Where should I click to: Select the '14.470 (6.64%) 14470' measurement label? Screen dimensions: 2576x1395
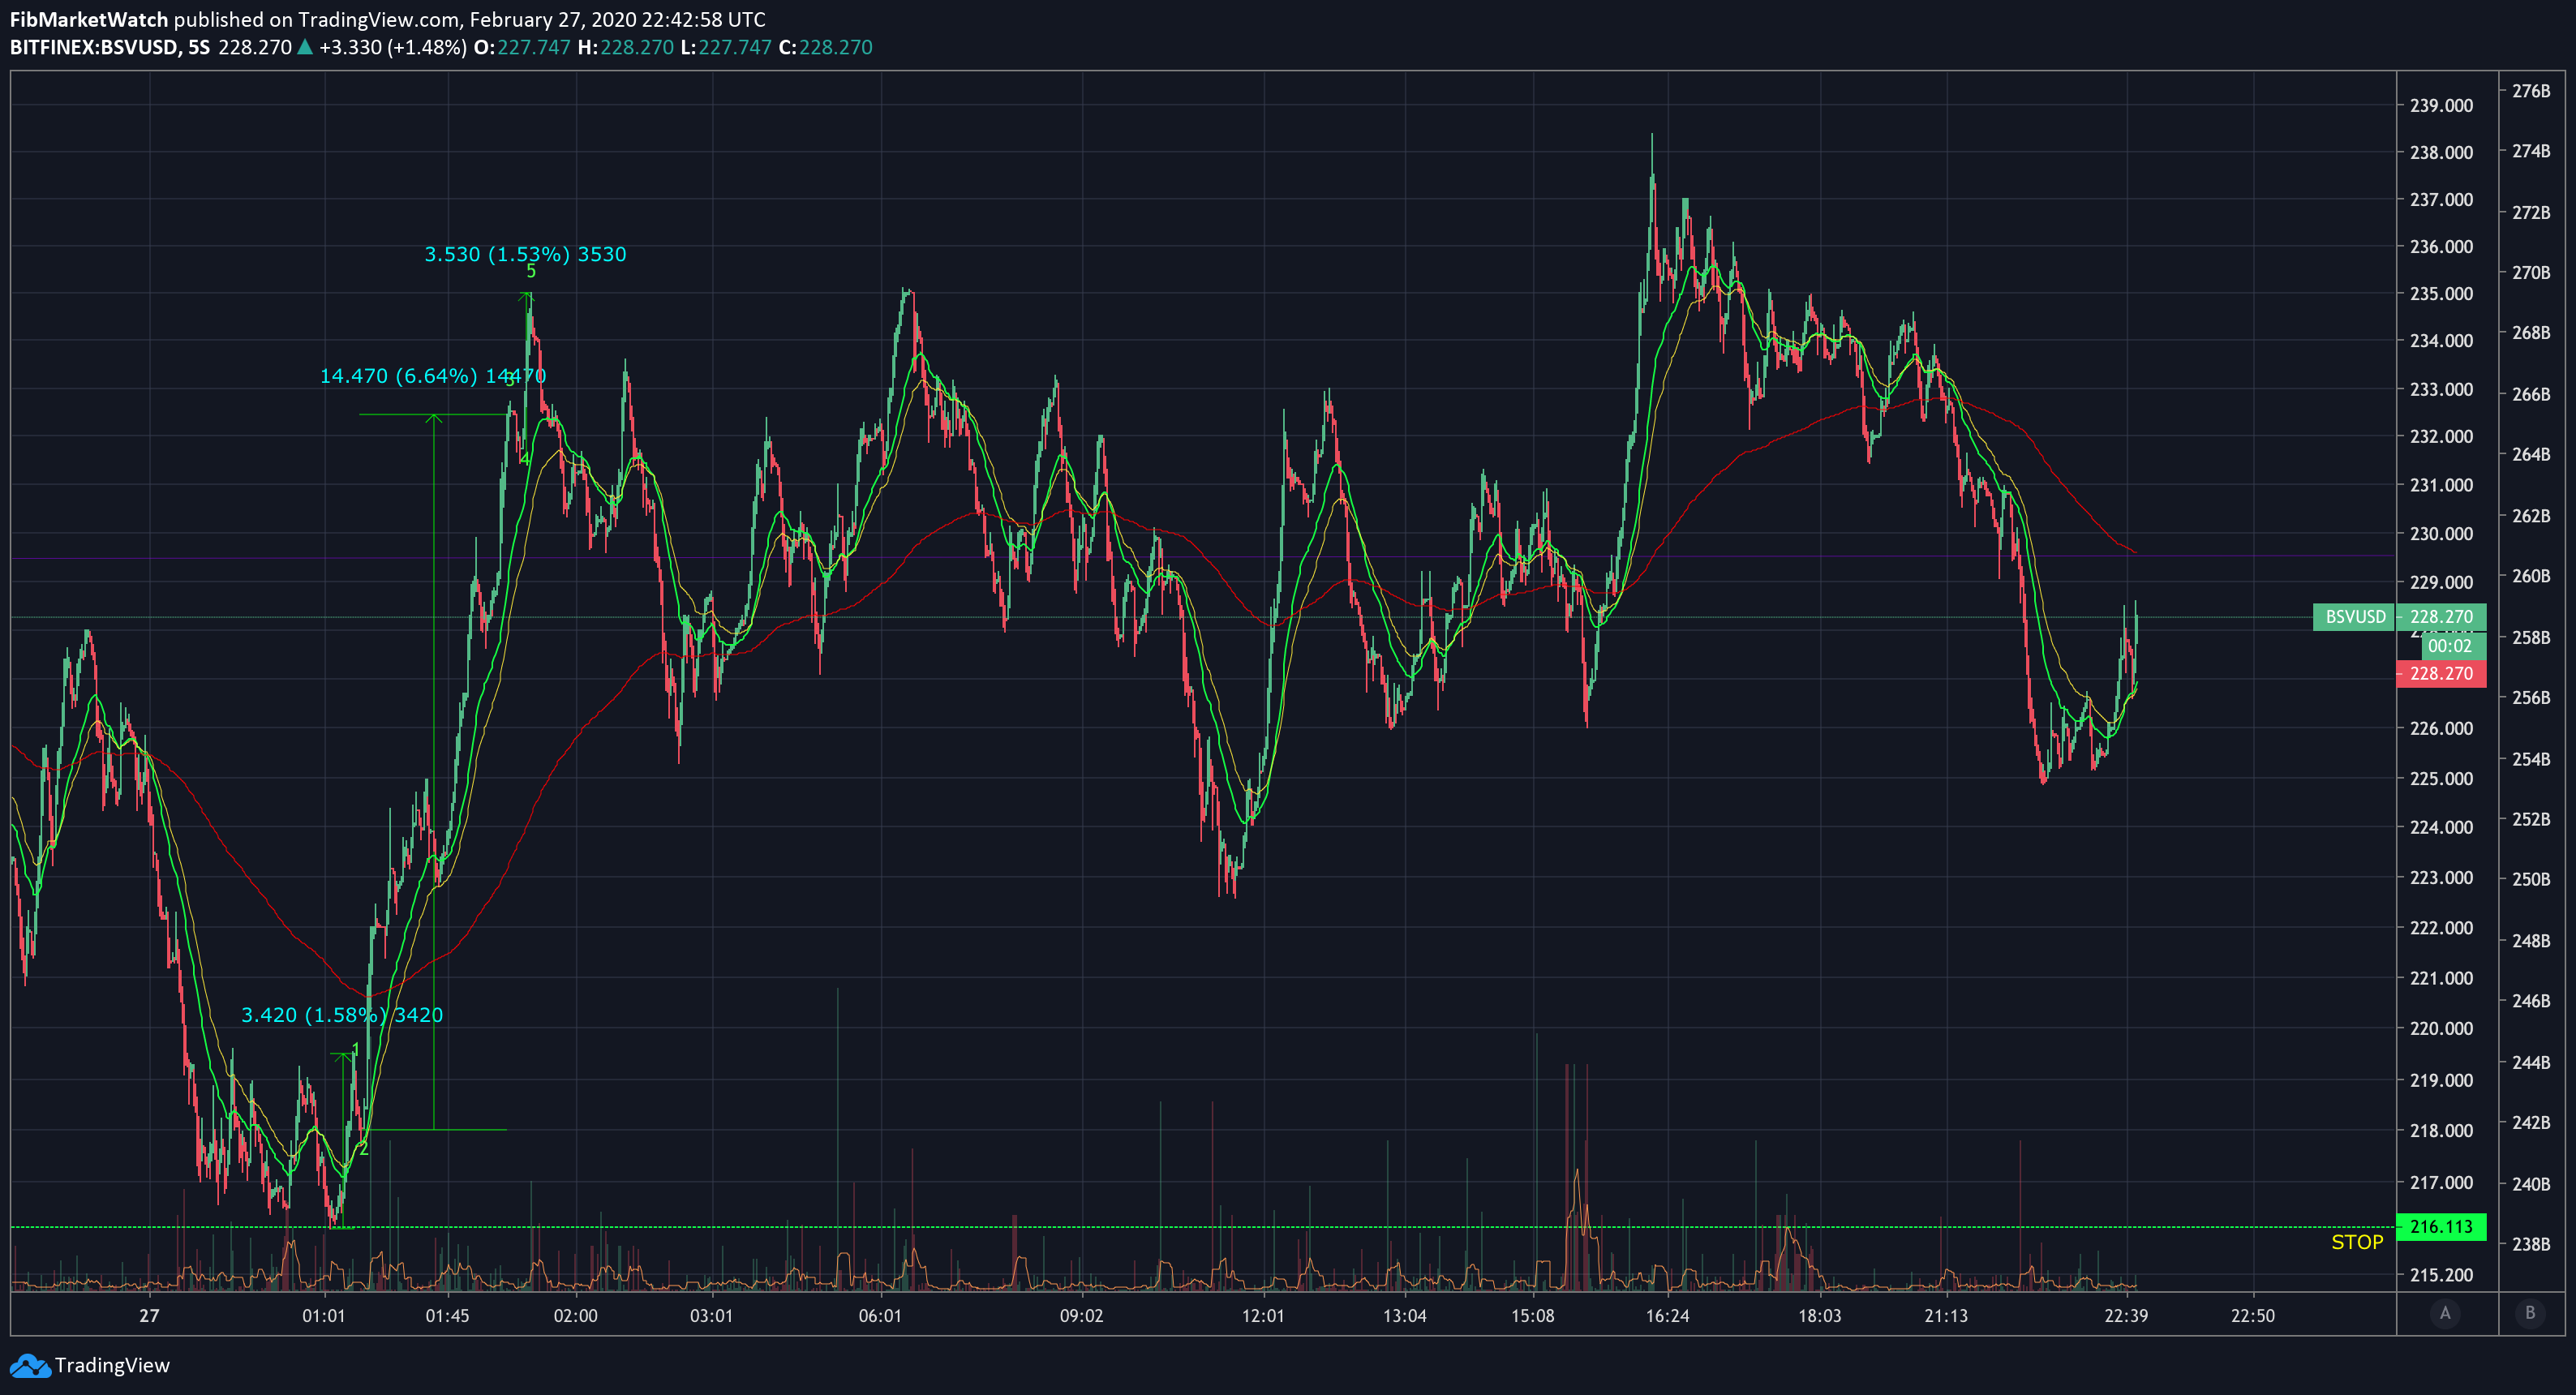coord(433,376)
